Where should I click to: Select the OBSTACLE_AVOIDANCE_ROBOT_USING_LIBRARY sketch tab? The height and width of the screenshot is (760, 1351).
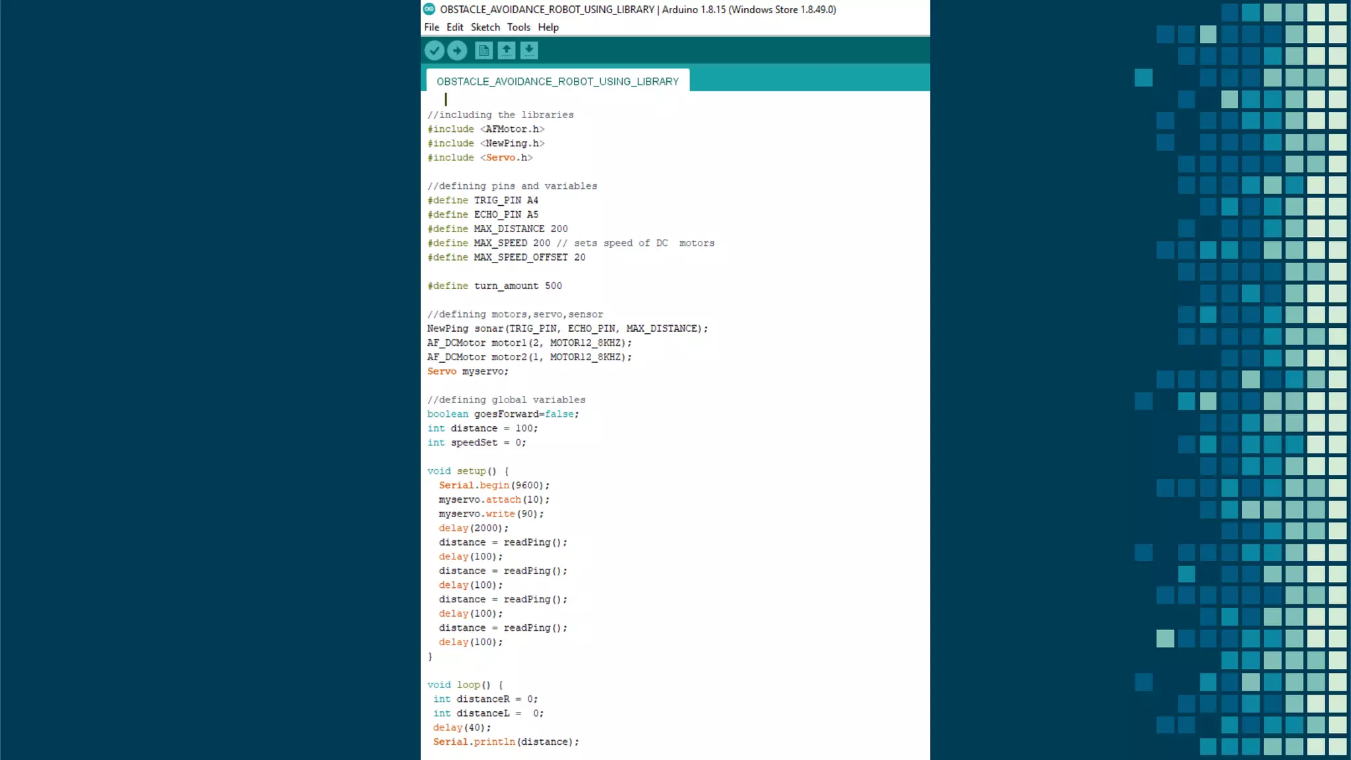[x=557, y=81]
